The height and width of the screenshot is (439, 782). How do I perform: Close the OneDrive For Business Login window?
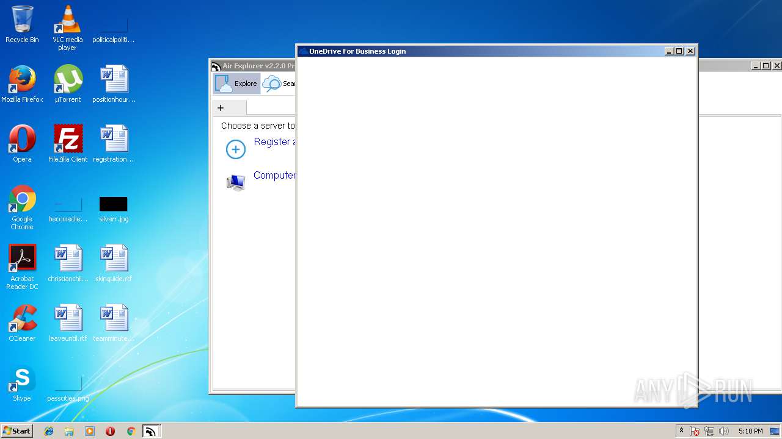tap(690, 51)
